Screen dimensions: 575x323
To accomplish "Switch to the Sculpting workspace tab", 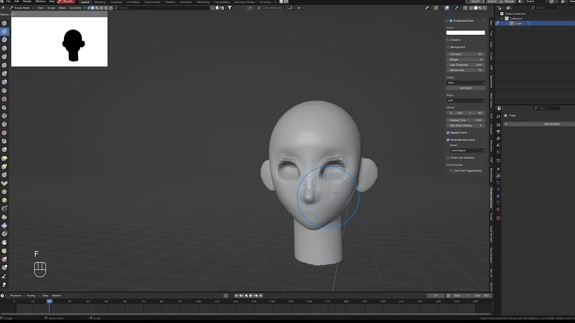I will (116, 2).
